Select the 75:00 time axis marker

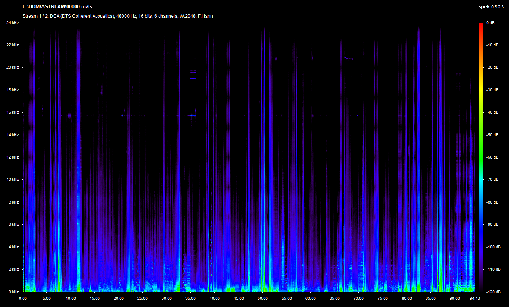(383, 298)
